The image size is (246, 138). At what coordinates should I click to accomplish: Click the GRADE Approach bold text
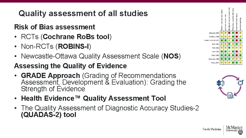click(x=50, y=76)
